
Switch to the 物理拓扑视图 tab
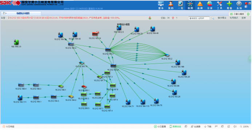tap(23, 13)
